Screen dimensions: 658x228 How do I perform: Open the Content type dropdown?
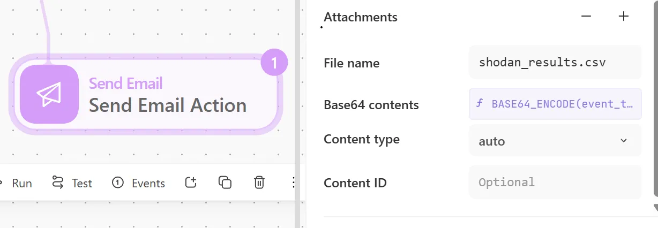point(555,141)
